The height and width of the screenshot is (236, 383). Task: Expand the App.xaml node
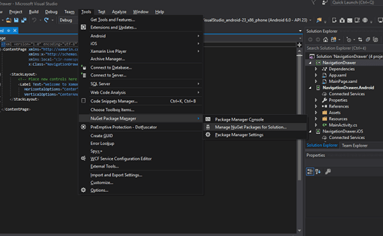(x=316, y=75)
